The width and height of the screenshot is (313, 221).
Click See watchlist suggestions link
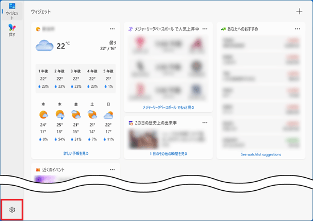[261, 154]
